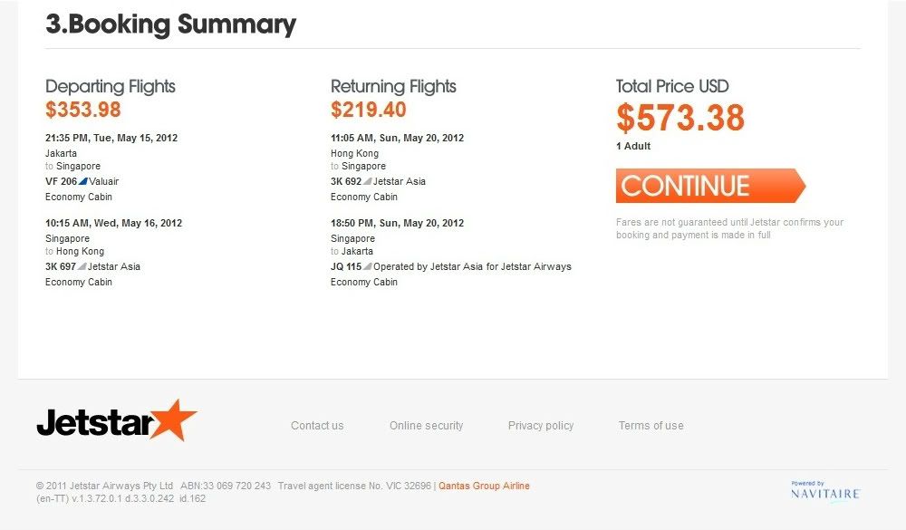The image size is (906, 530).
Task: Click the Valuair airline tail icon
Action: click(82, 181)
